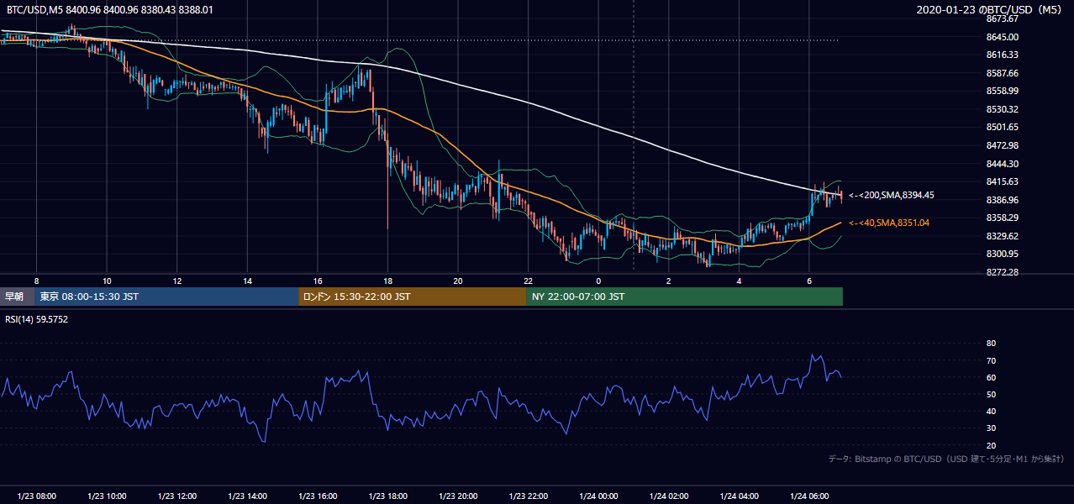Click the price axis value 8645.00
Viewport: 1074px width, 504px height.
click(x=1003, y=37)
